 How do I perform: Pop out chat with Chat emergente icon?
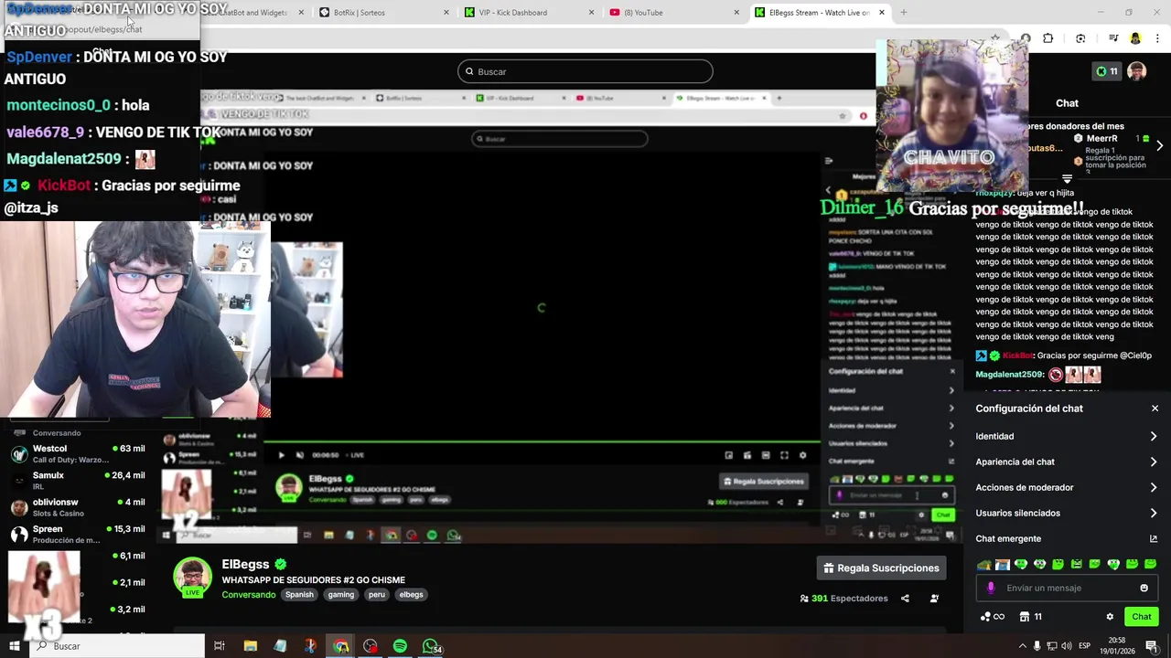1154,538
